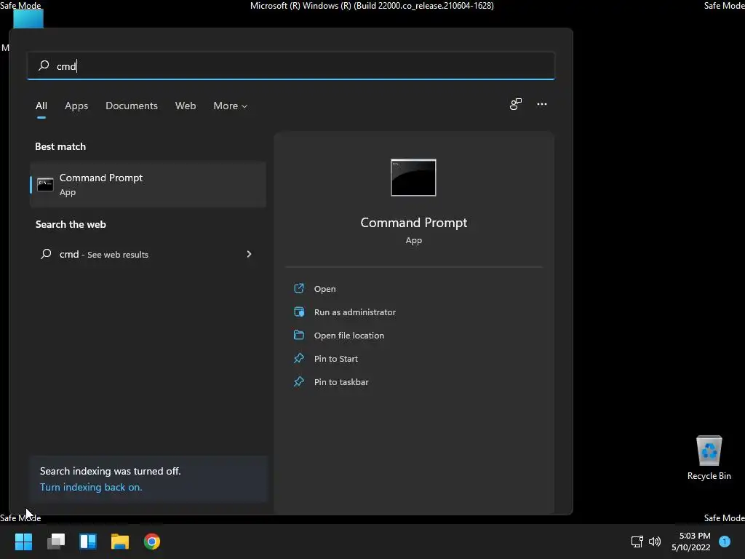Click the Windows Start button
Viewport: 745px width, 559px height.
(23, 542)
